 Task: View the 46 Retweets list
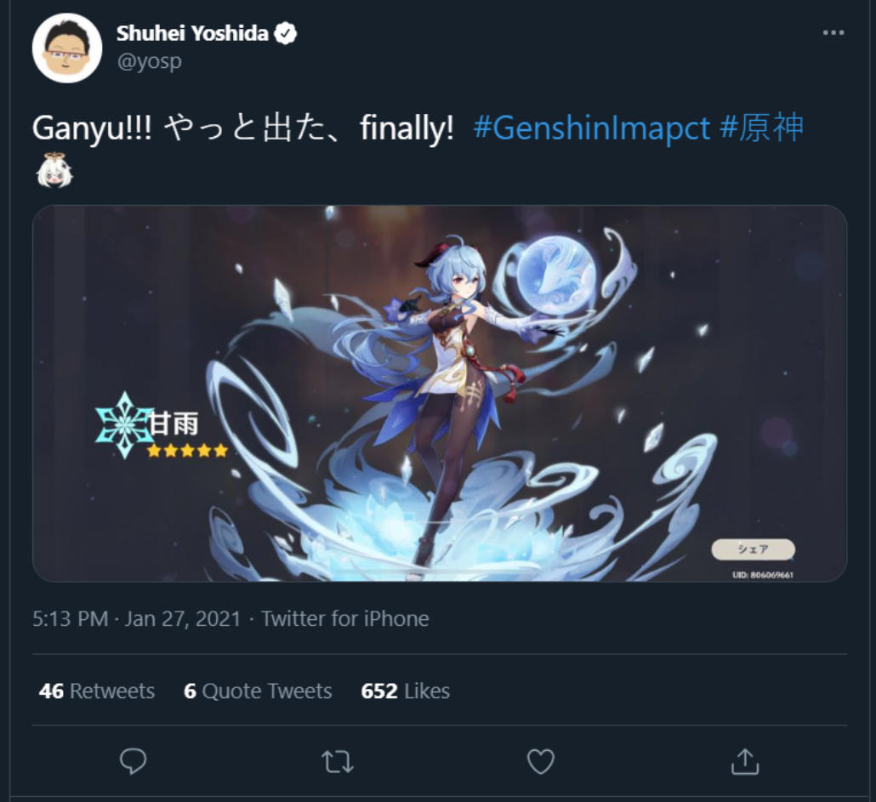tap(97, 691)
